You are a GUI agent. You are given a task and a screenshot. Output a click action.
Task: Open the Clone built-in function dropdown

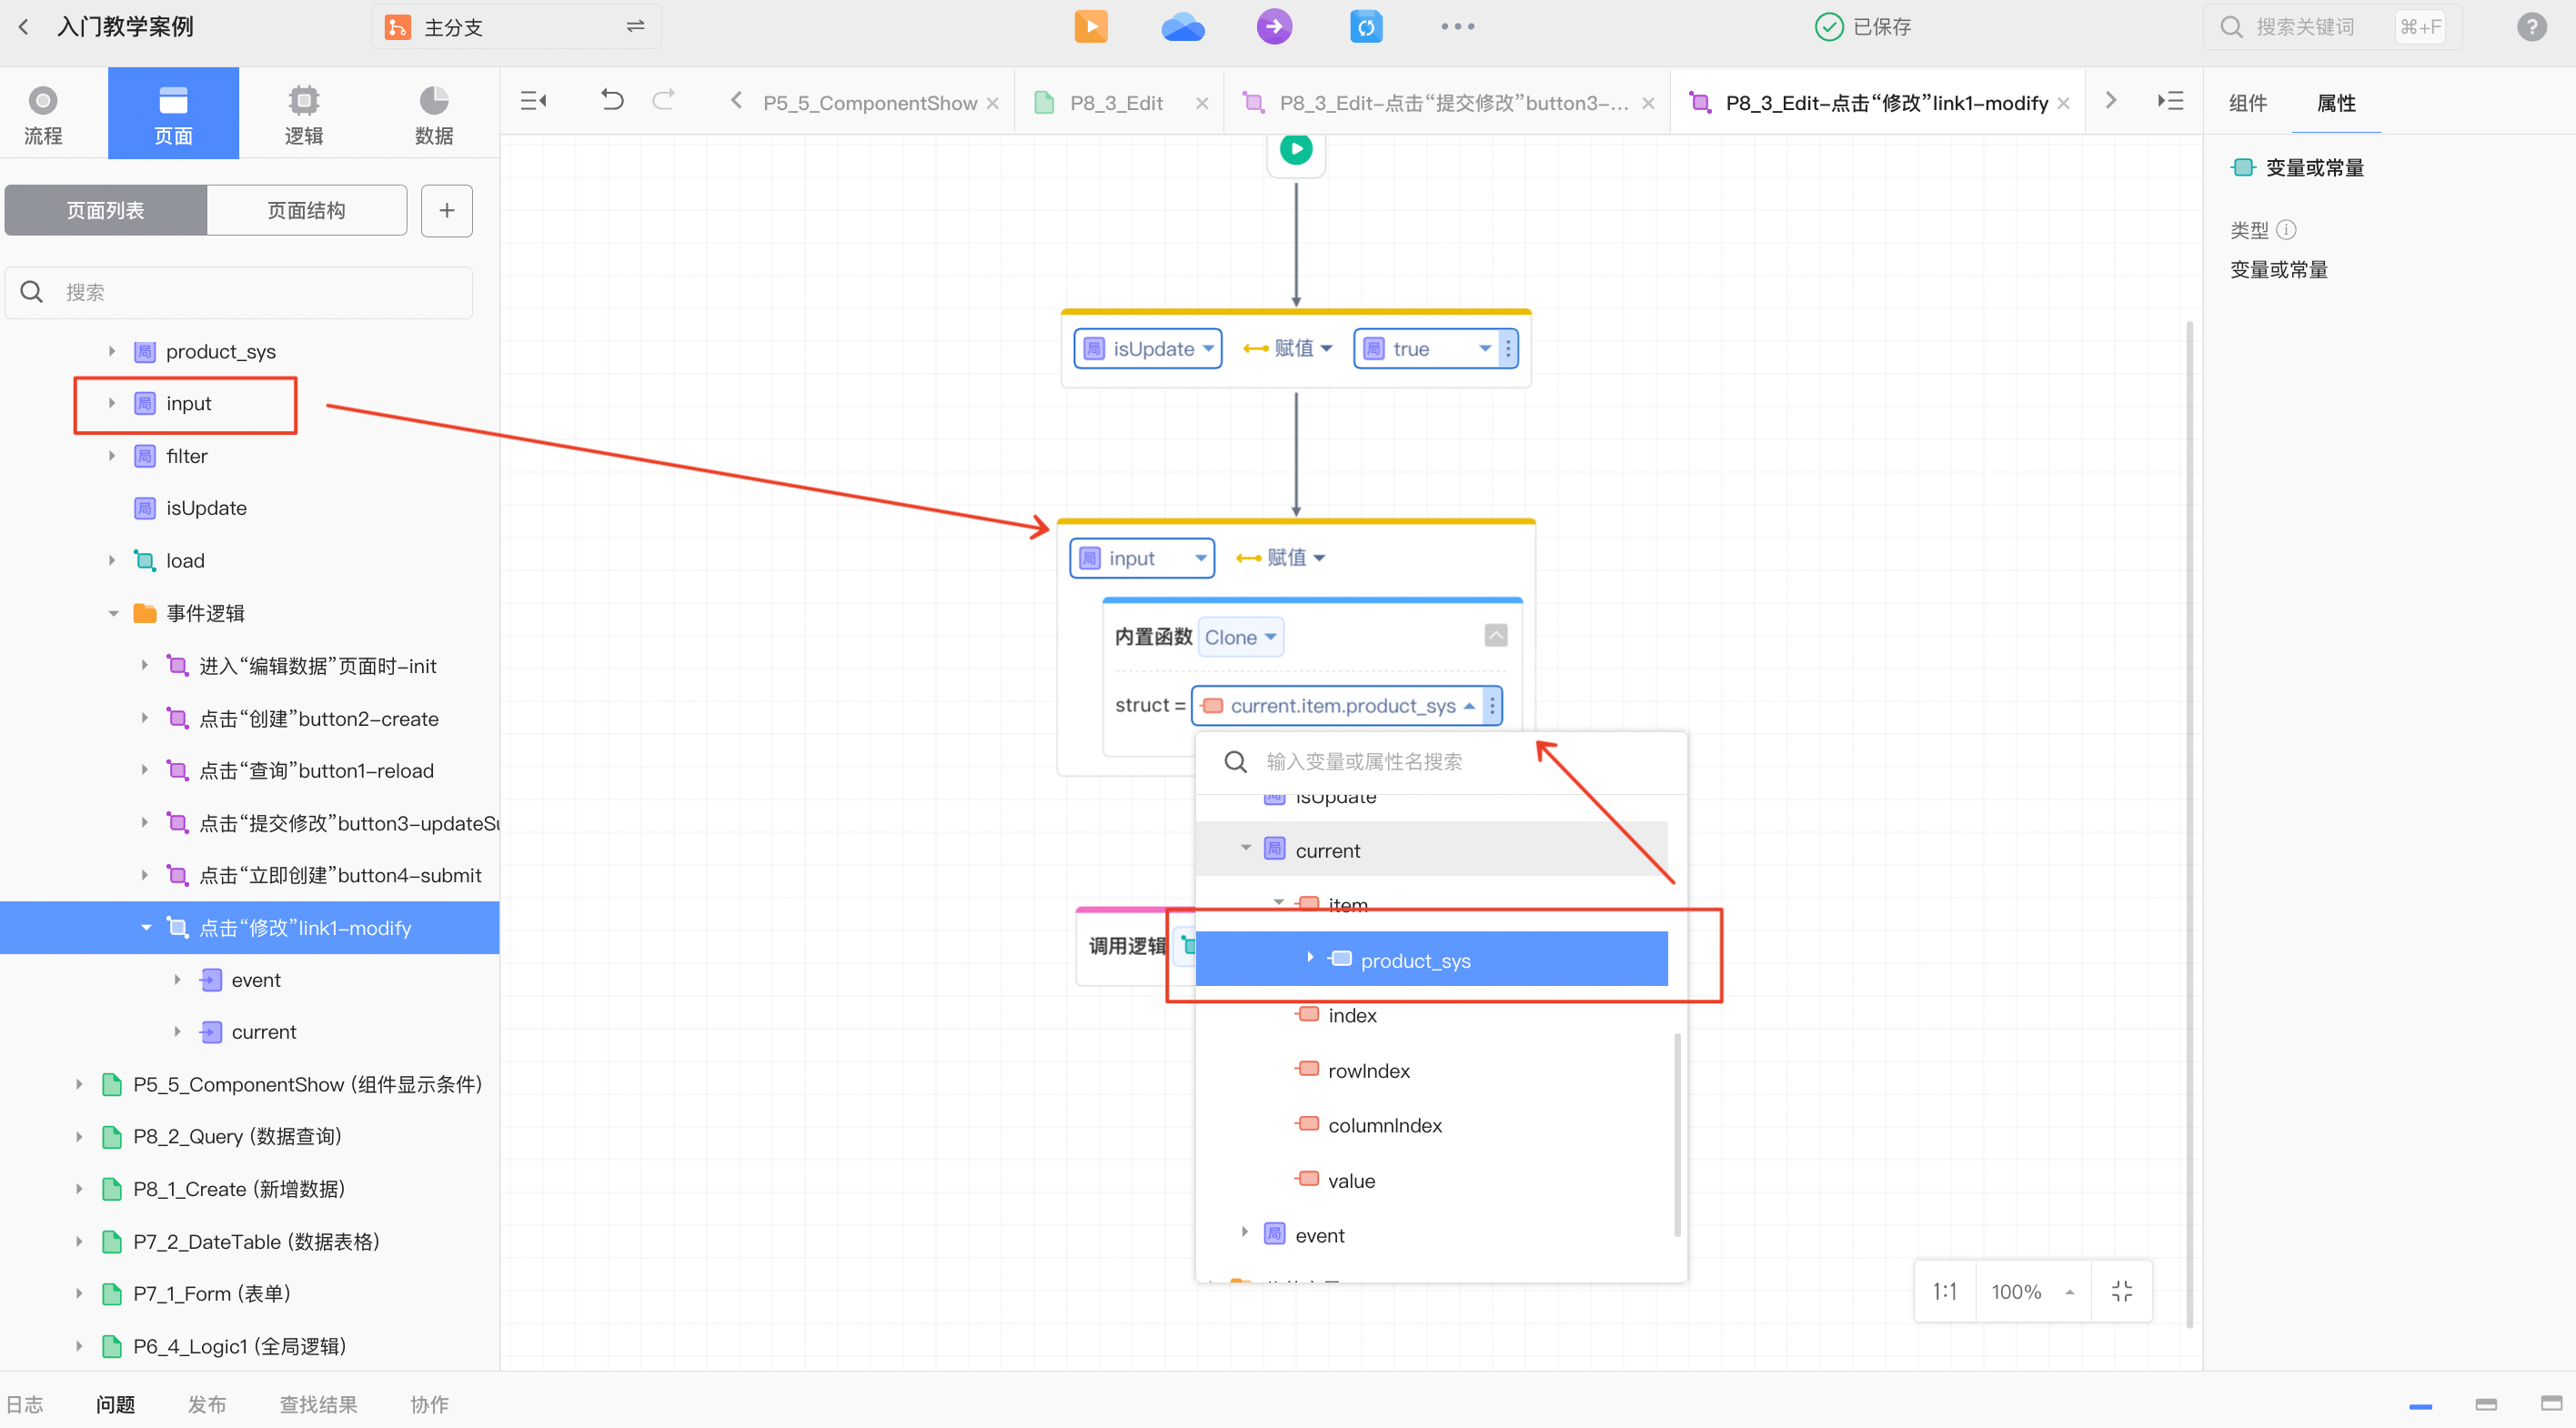point(1240,637)
